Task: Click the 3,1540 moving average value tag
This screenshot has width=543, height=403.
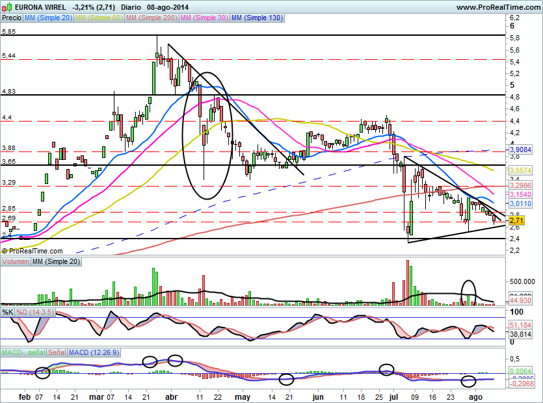Action: pos(520,194)
